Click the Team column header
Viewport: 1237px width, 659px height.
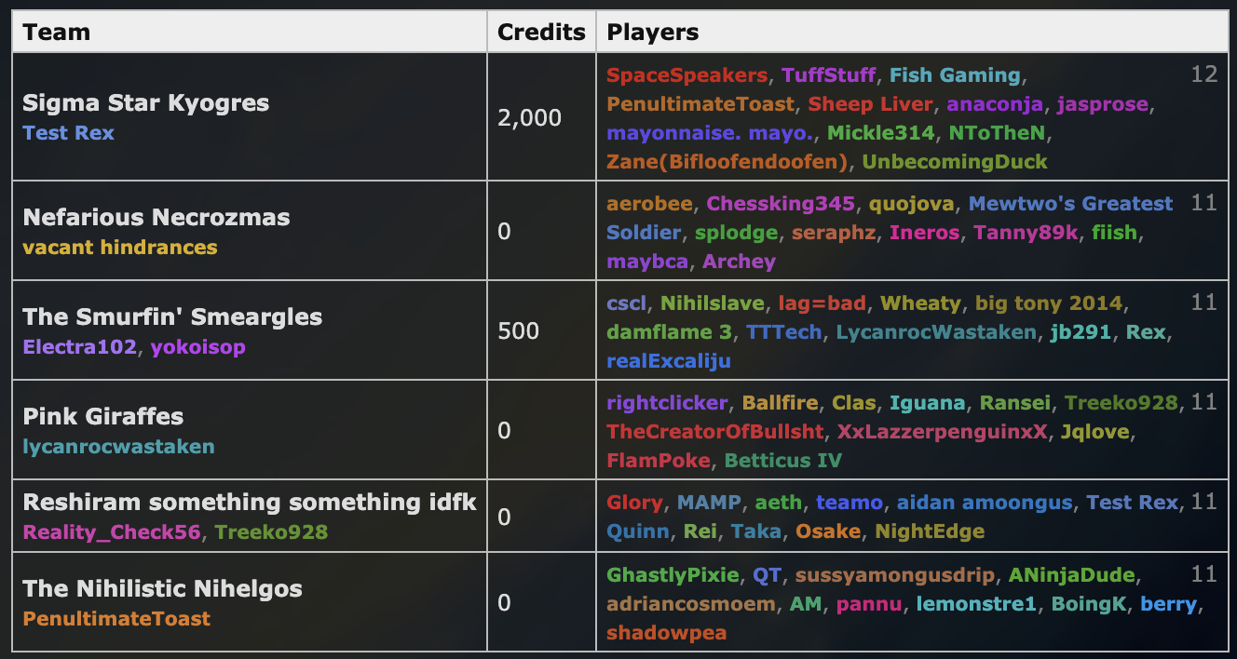point(57,33)
